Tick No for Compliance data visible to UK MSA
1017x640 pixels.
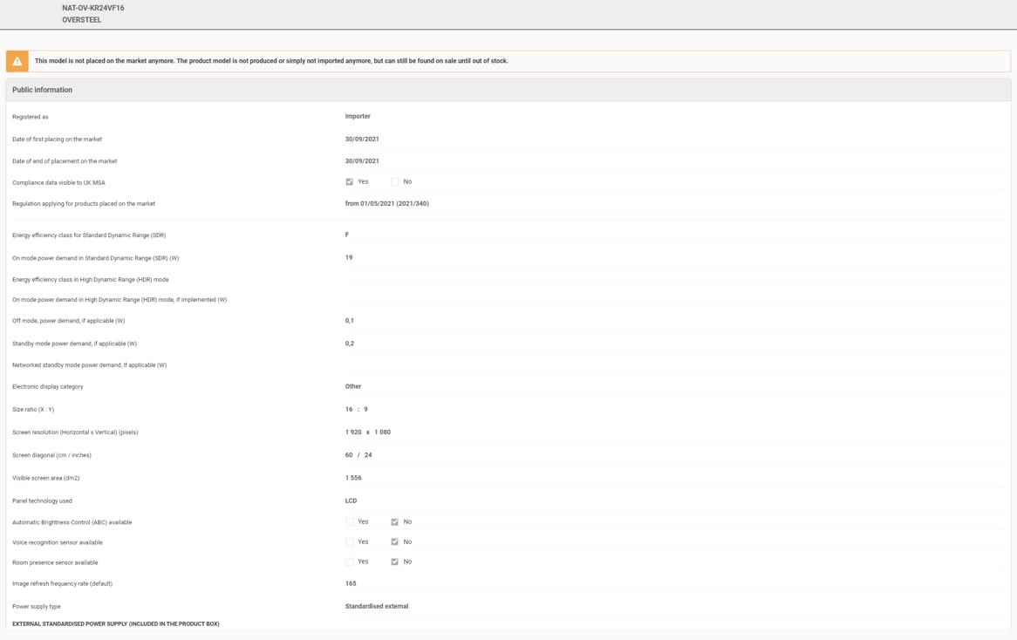(394, 182)
